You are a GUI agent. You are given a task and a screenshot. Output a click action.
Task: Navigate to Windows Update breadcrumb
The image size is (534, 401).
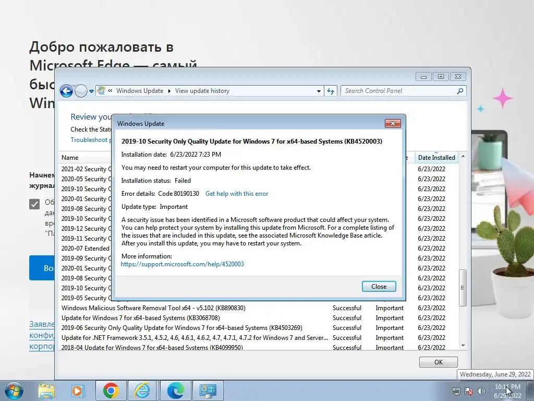click(x=140, y=91)
